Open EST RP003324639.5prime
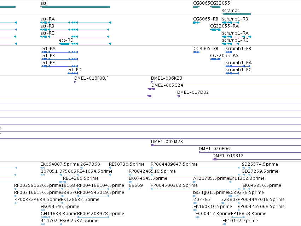 coord(38,200)
